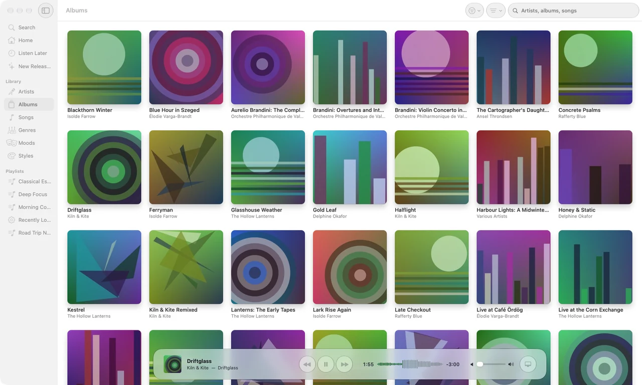
Task: Click the Albums icon in sidebar
Action: coord(12,104)
